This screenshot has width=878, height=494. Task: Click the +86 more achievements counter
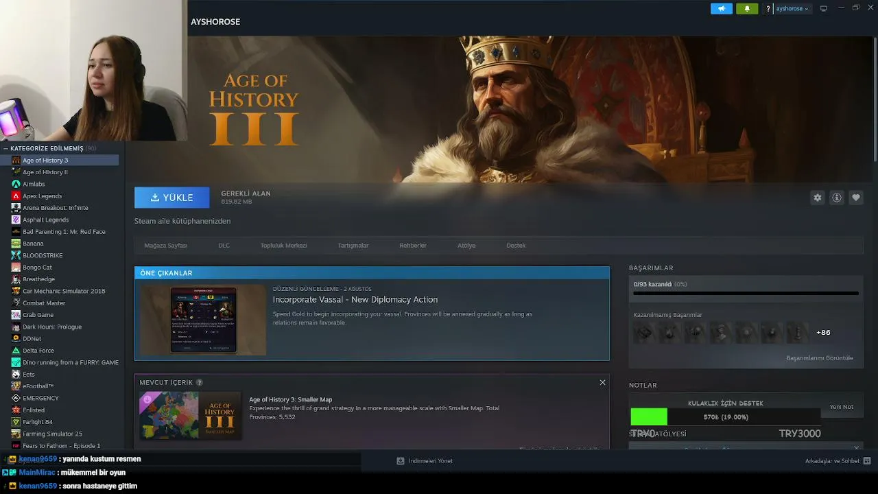pos(823,333)
